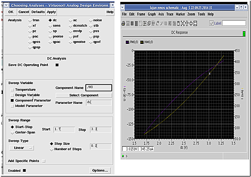Click the green status indicator beside DC Response
The width and height of the screenshot is (251, 177).
click(x=244, y=34)
